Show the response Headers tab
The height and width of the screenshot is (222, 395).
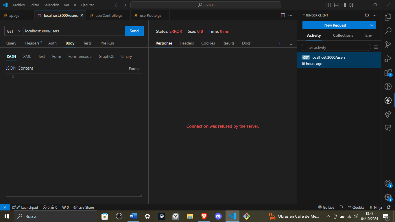(x=187, y=43)
